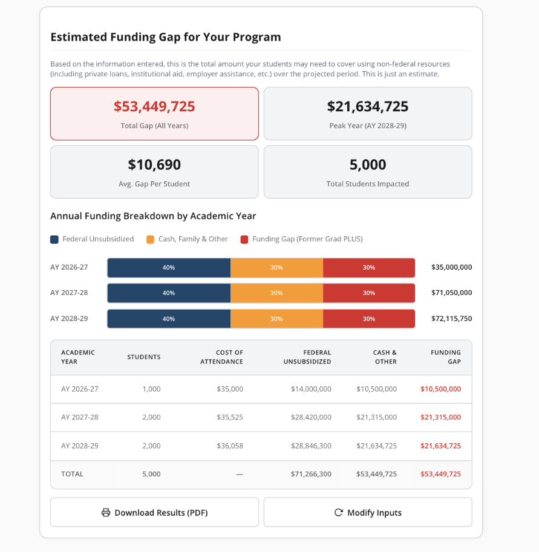This screenshot has height=552, width=539.
Task: Click the printer icon beside Download Results
Action: coord(106,513)
